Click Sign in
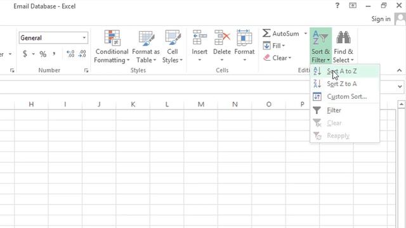 point(381,19)
